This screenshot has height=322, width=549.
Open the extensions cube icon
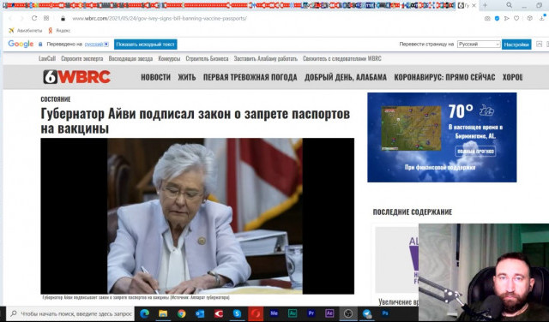[530, 18]
